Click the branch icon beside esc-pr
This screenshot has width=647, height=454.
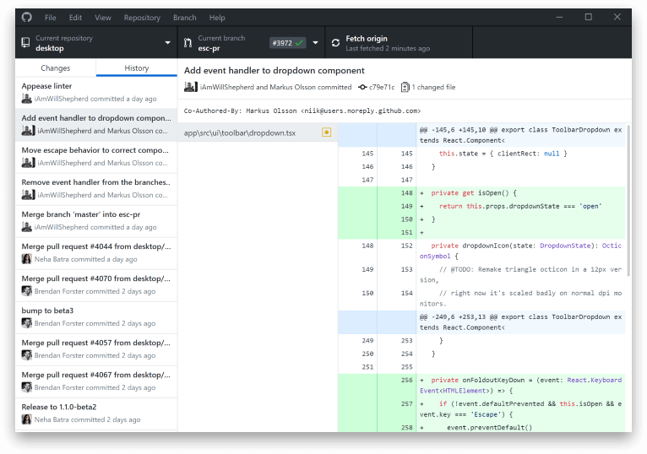pos(188,42)
